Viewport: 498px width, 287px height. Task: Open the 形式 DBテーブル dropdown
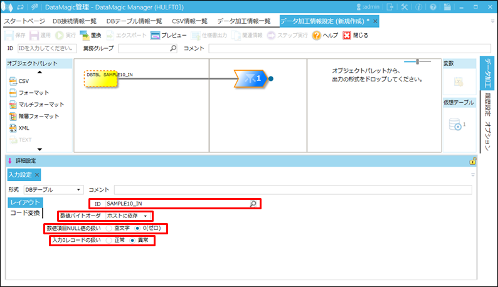[53, 190]
